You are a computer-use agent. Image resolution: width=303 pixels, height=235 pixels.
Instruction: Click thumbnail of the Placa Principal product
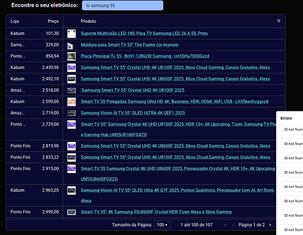[x=72, y=56]
